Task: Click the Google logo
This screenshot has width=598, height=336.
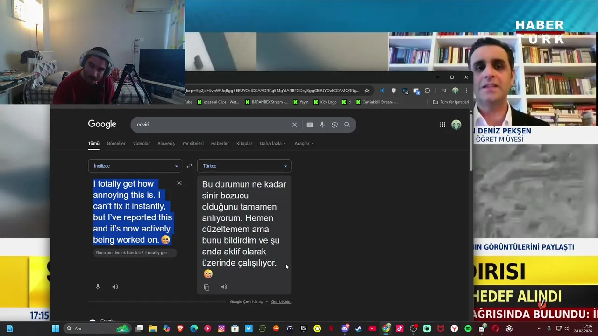Action: pyautogui.click(x=102, y=124)
